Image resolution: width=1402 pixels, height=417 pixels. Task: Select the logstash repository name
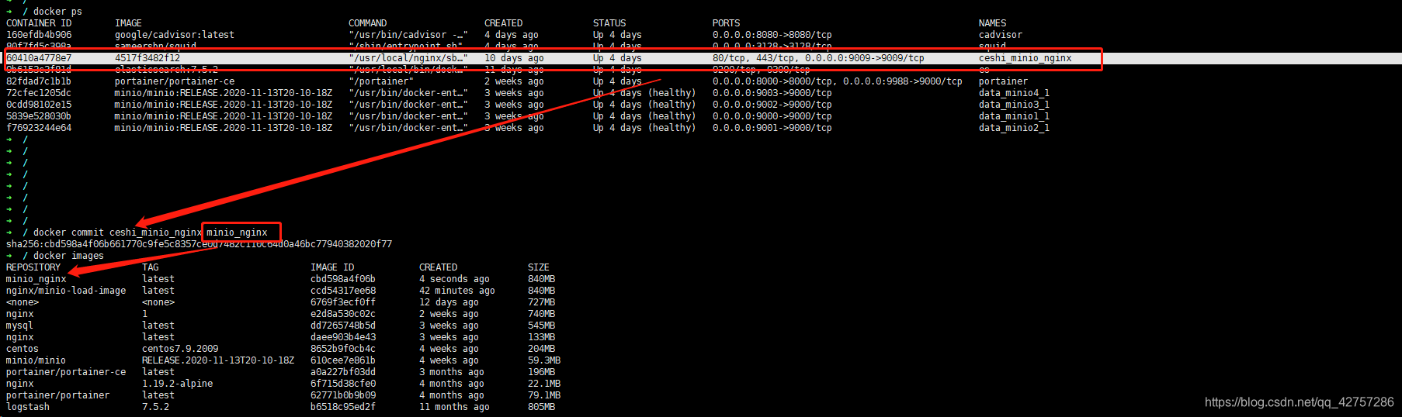tap(28, 407)
